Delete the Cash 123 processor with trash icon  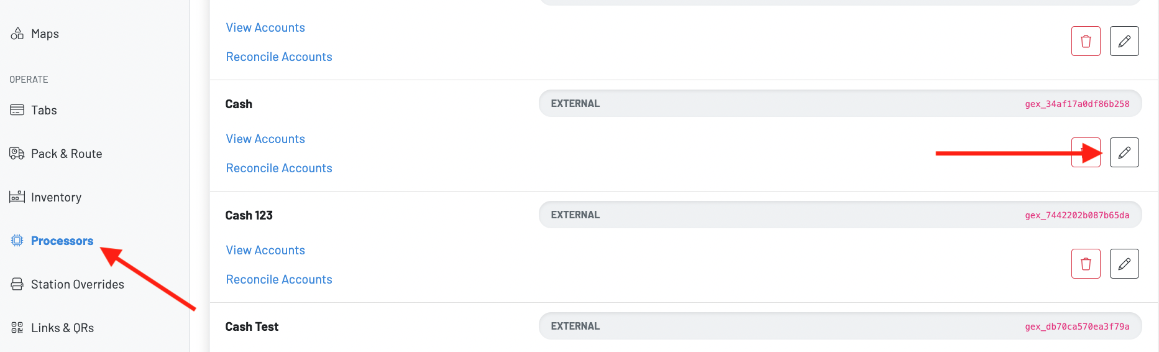point(1086,264)
